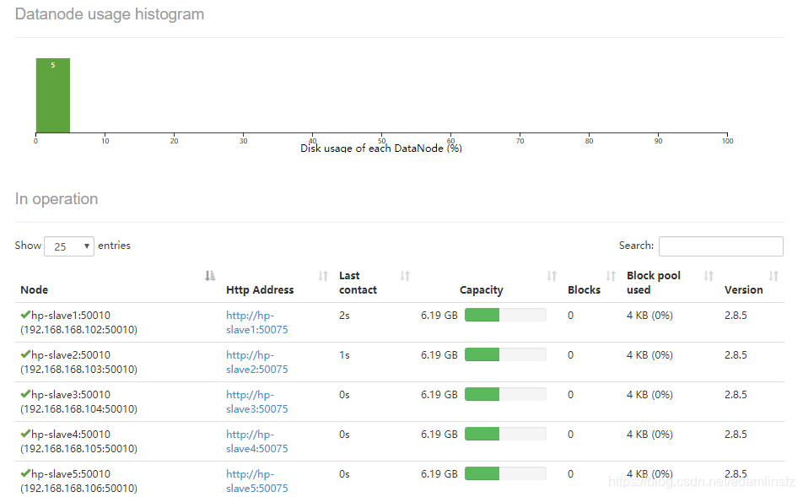The height and width of the screenshot is (497, 803).
Task: Select the hp-slave5:50010 node name
Action: (x=71, y=473)
